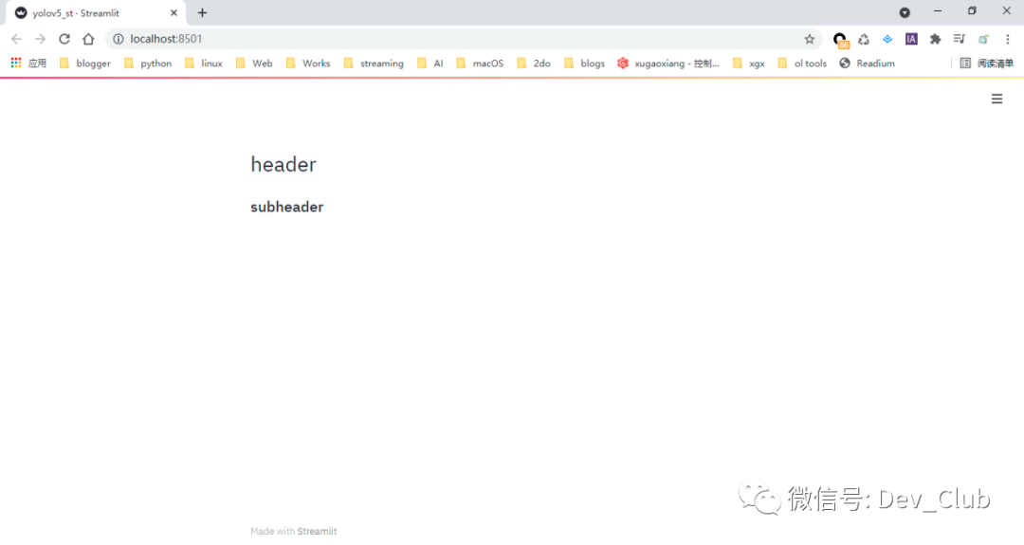Select the yolov5_st · Streamlit tab
The width and height of the screenshot is (1024, 545).
pos(96,13)
